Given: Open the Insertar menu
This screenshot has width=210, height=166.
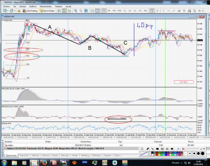Looking at the screenshot, I should 22,6.
